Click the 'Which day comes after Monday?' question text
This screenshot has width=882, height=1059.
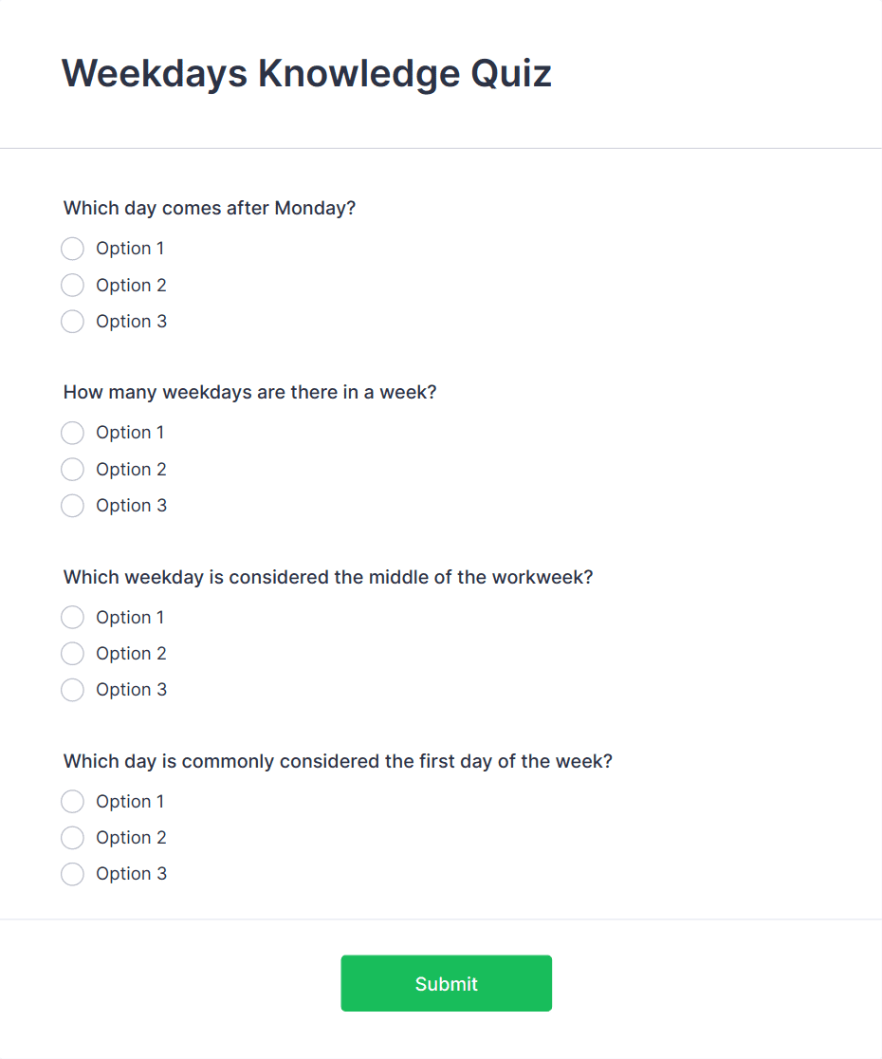(x=209, y=208)
